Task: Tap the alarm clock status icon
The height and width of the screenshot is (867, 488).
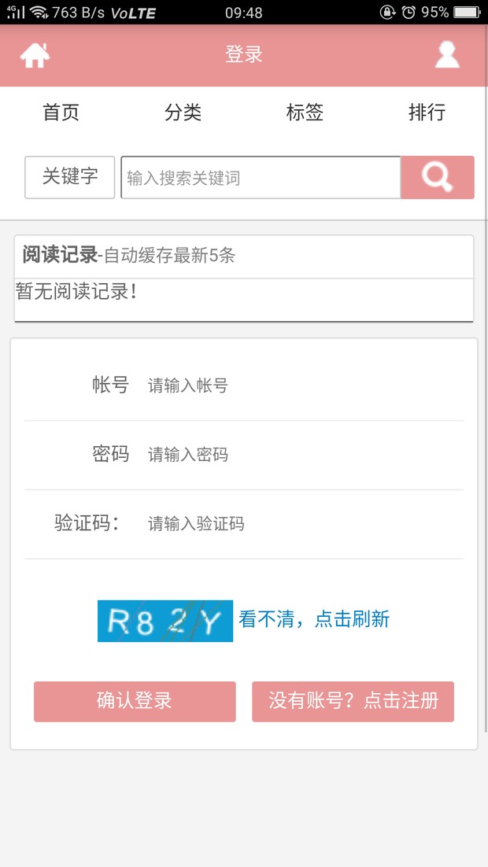Action: [x=409, y=12]
